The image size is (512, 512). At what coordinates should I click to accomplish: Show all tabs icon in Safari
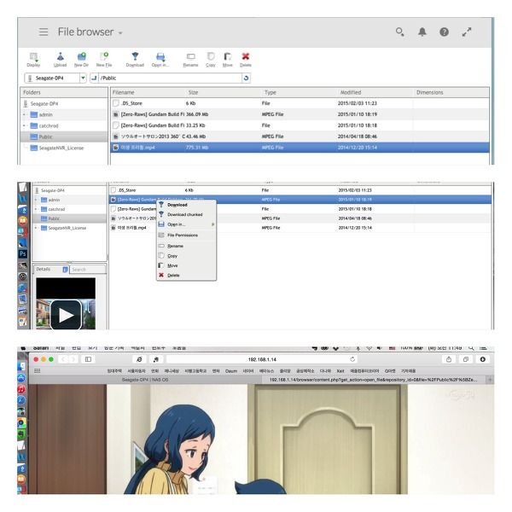[x=466, y=359]
